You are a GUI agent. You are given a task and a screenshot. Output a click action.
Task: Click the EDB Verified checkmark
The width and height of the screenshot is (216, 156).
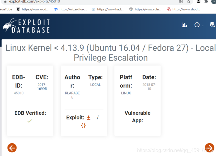tap(30, 121)
